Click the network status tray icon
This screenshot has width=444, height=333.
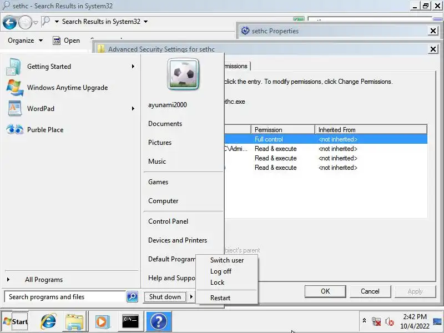click(x=376, y=321)
